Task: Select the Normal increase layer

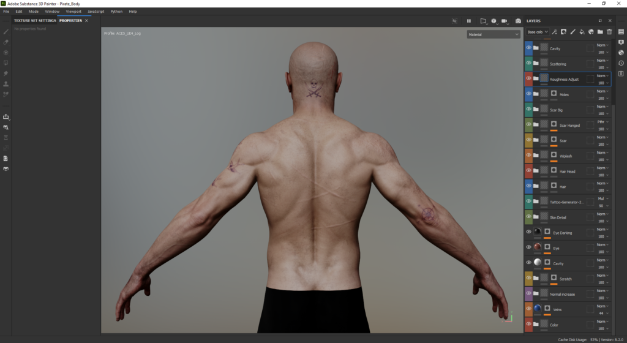Action: pyautogui.click(x=568, y=294)
